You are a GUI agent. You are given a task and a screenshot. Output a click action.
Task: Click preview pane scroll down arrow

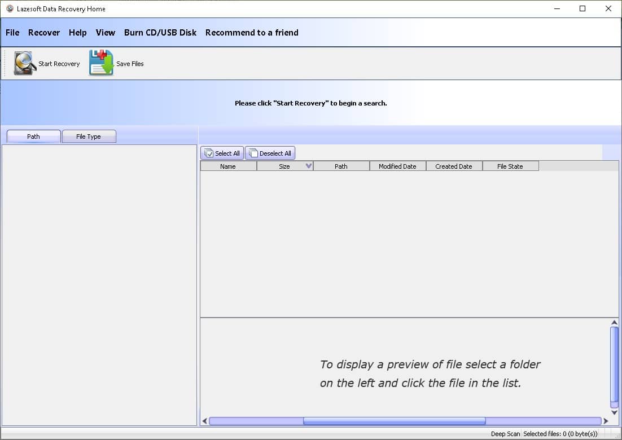(614, 413)
